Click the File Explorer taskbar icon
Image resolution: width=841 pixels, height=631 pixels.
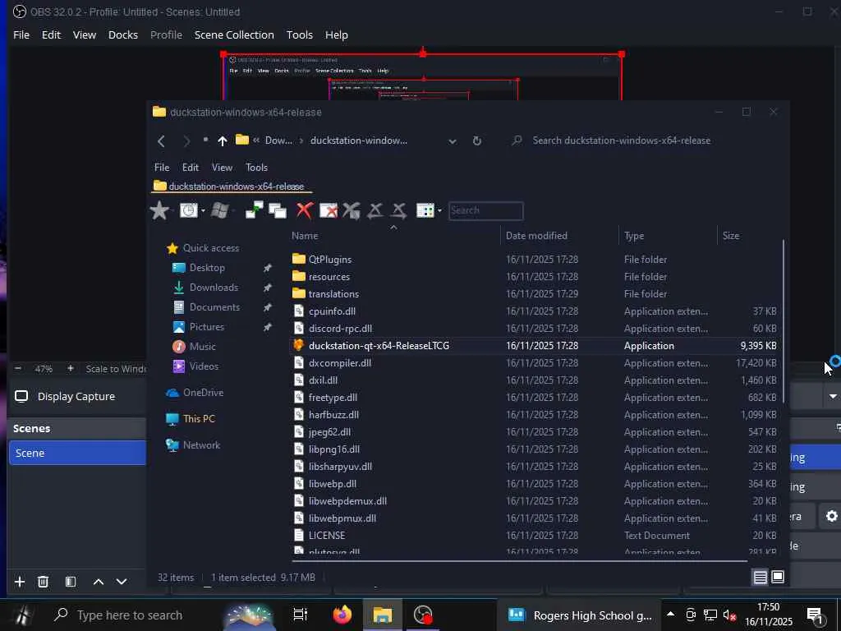(383, 615)
